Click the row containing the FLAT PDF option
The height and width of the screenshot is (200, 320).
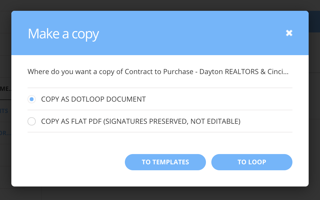[x=160, y=121]
